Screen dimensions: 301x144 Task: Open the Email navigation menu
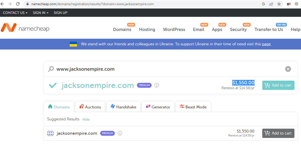[199, 30]
